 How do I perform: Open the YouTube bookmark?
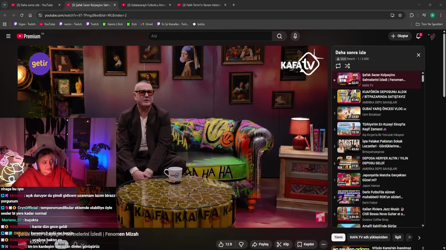[47, 24]
